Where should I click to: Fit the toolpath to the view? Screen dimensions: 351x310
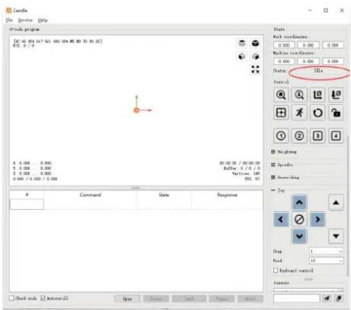pos(255,69)
